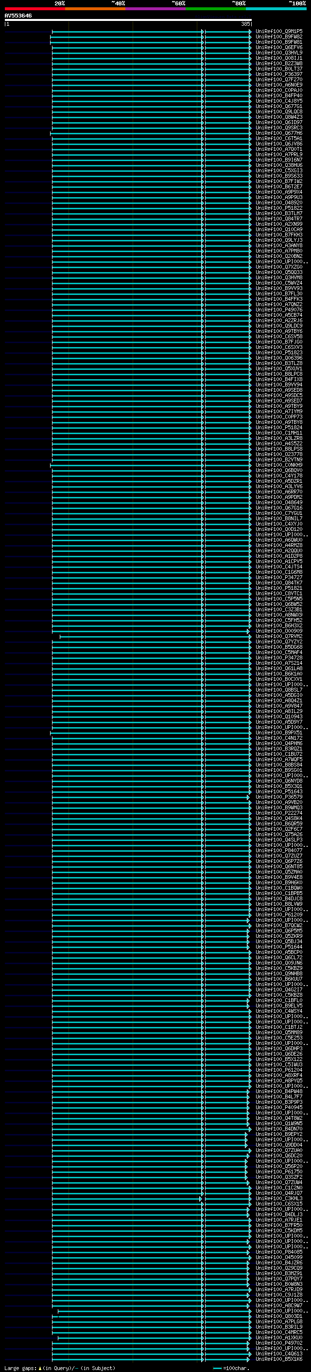Image resolution: width=311 pixels, height=1372 pixels.
Task: Open UniRef100_O48649 hit
Action: tap(279, 502)
